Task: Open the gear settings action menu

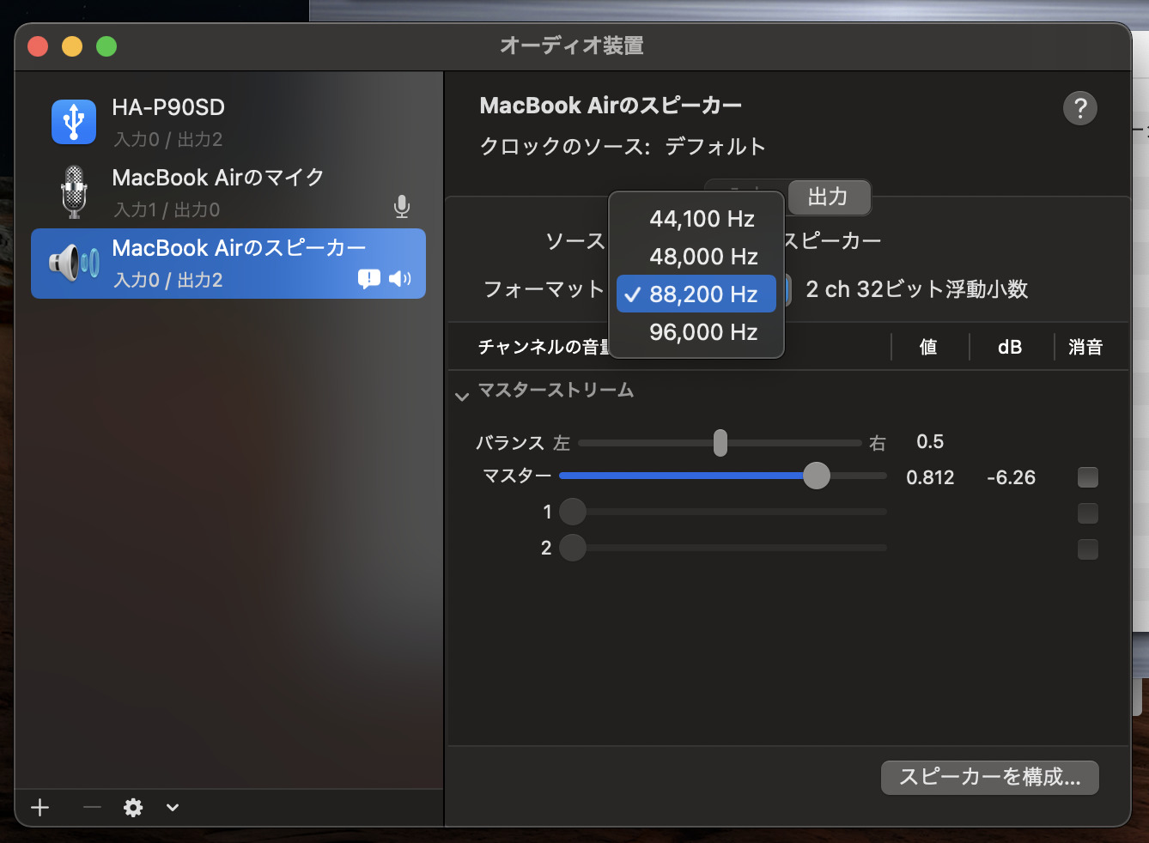Action: [133, 808]
